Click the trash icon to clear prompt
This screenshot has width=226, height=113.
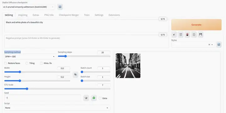180,35
